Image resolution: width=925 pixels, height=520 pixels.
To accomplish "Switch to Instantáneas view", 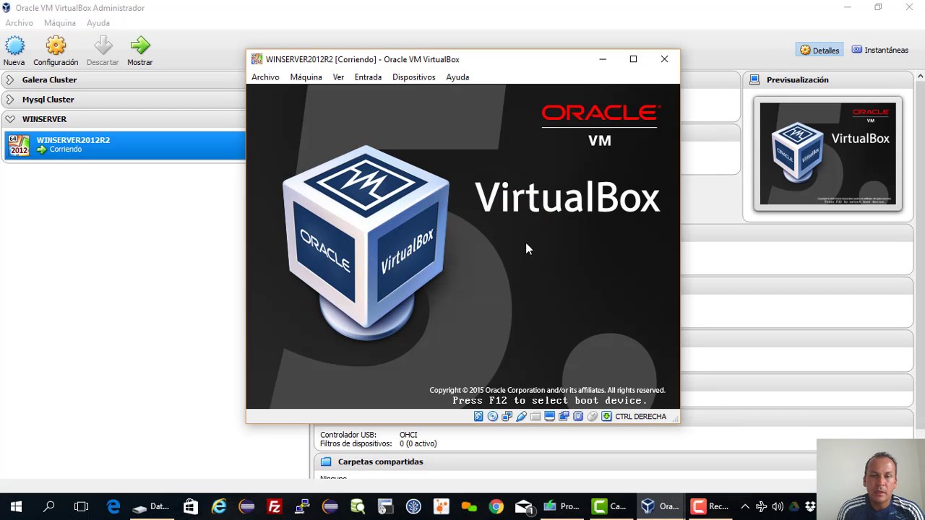I will (x=879, y=50).
